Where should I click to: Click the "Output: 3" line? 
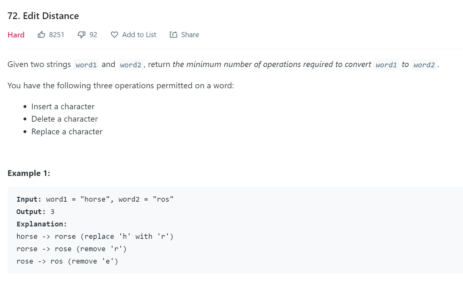(35, 211)
